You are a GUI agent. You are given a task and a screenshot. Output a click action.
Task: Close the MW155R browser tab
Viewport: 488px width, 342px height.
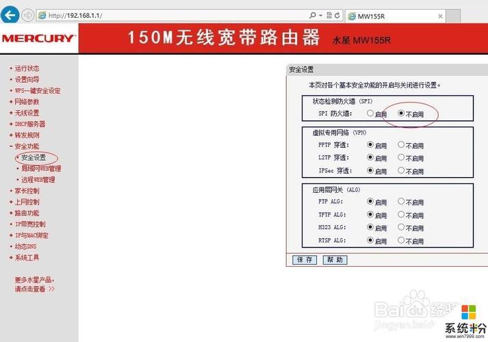pos(440,16)
